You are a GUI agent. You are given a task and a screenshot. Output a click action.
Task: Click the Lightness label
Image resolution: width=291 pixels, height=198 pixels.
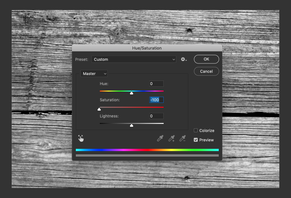coord(109,116)
